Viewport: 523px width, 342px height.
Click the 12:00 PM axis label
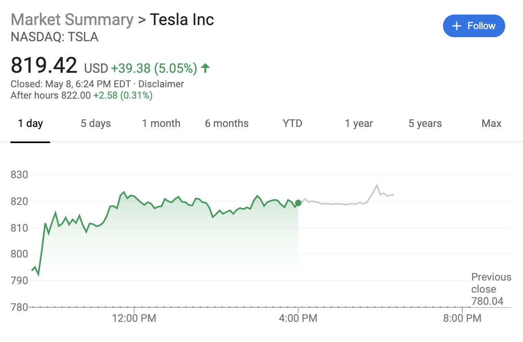(134, 319)
